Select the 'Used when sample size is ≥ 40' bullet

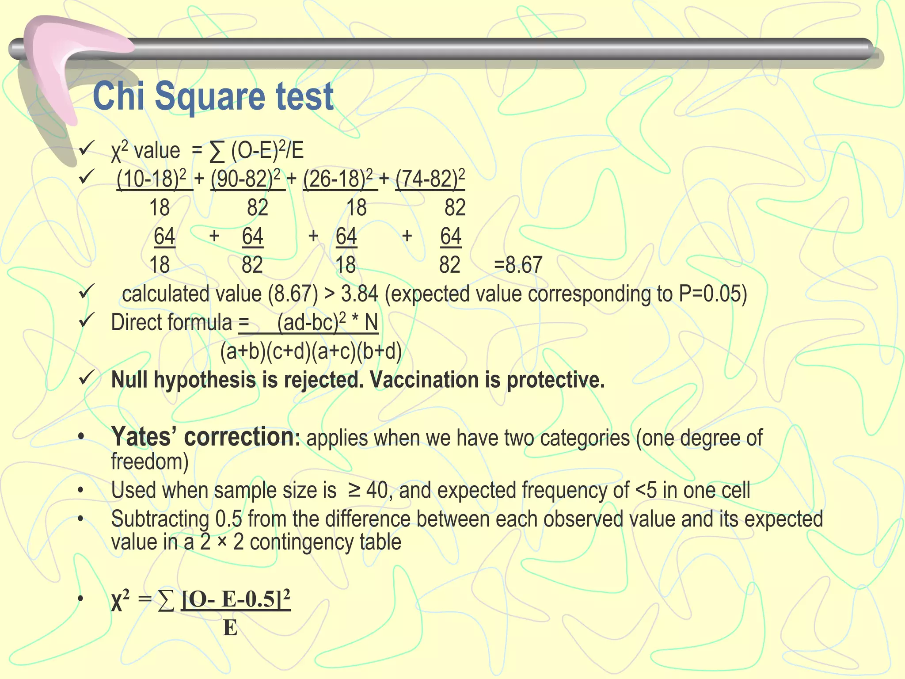[430, 490]
